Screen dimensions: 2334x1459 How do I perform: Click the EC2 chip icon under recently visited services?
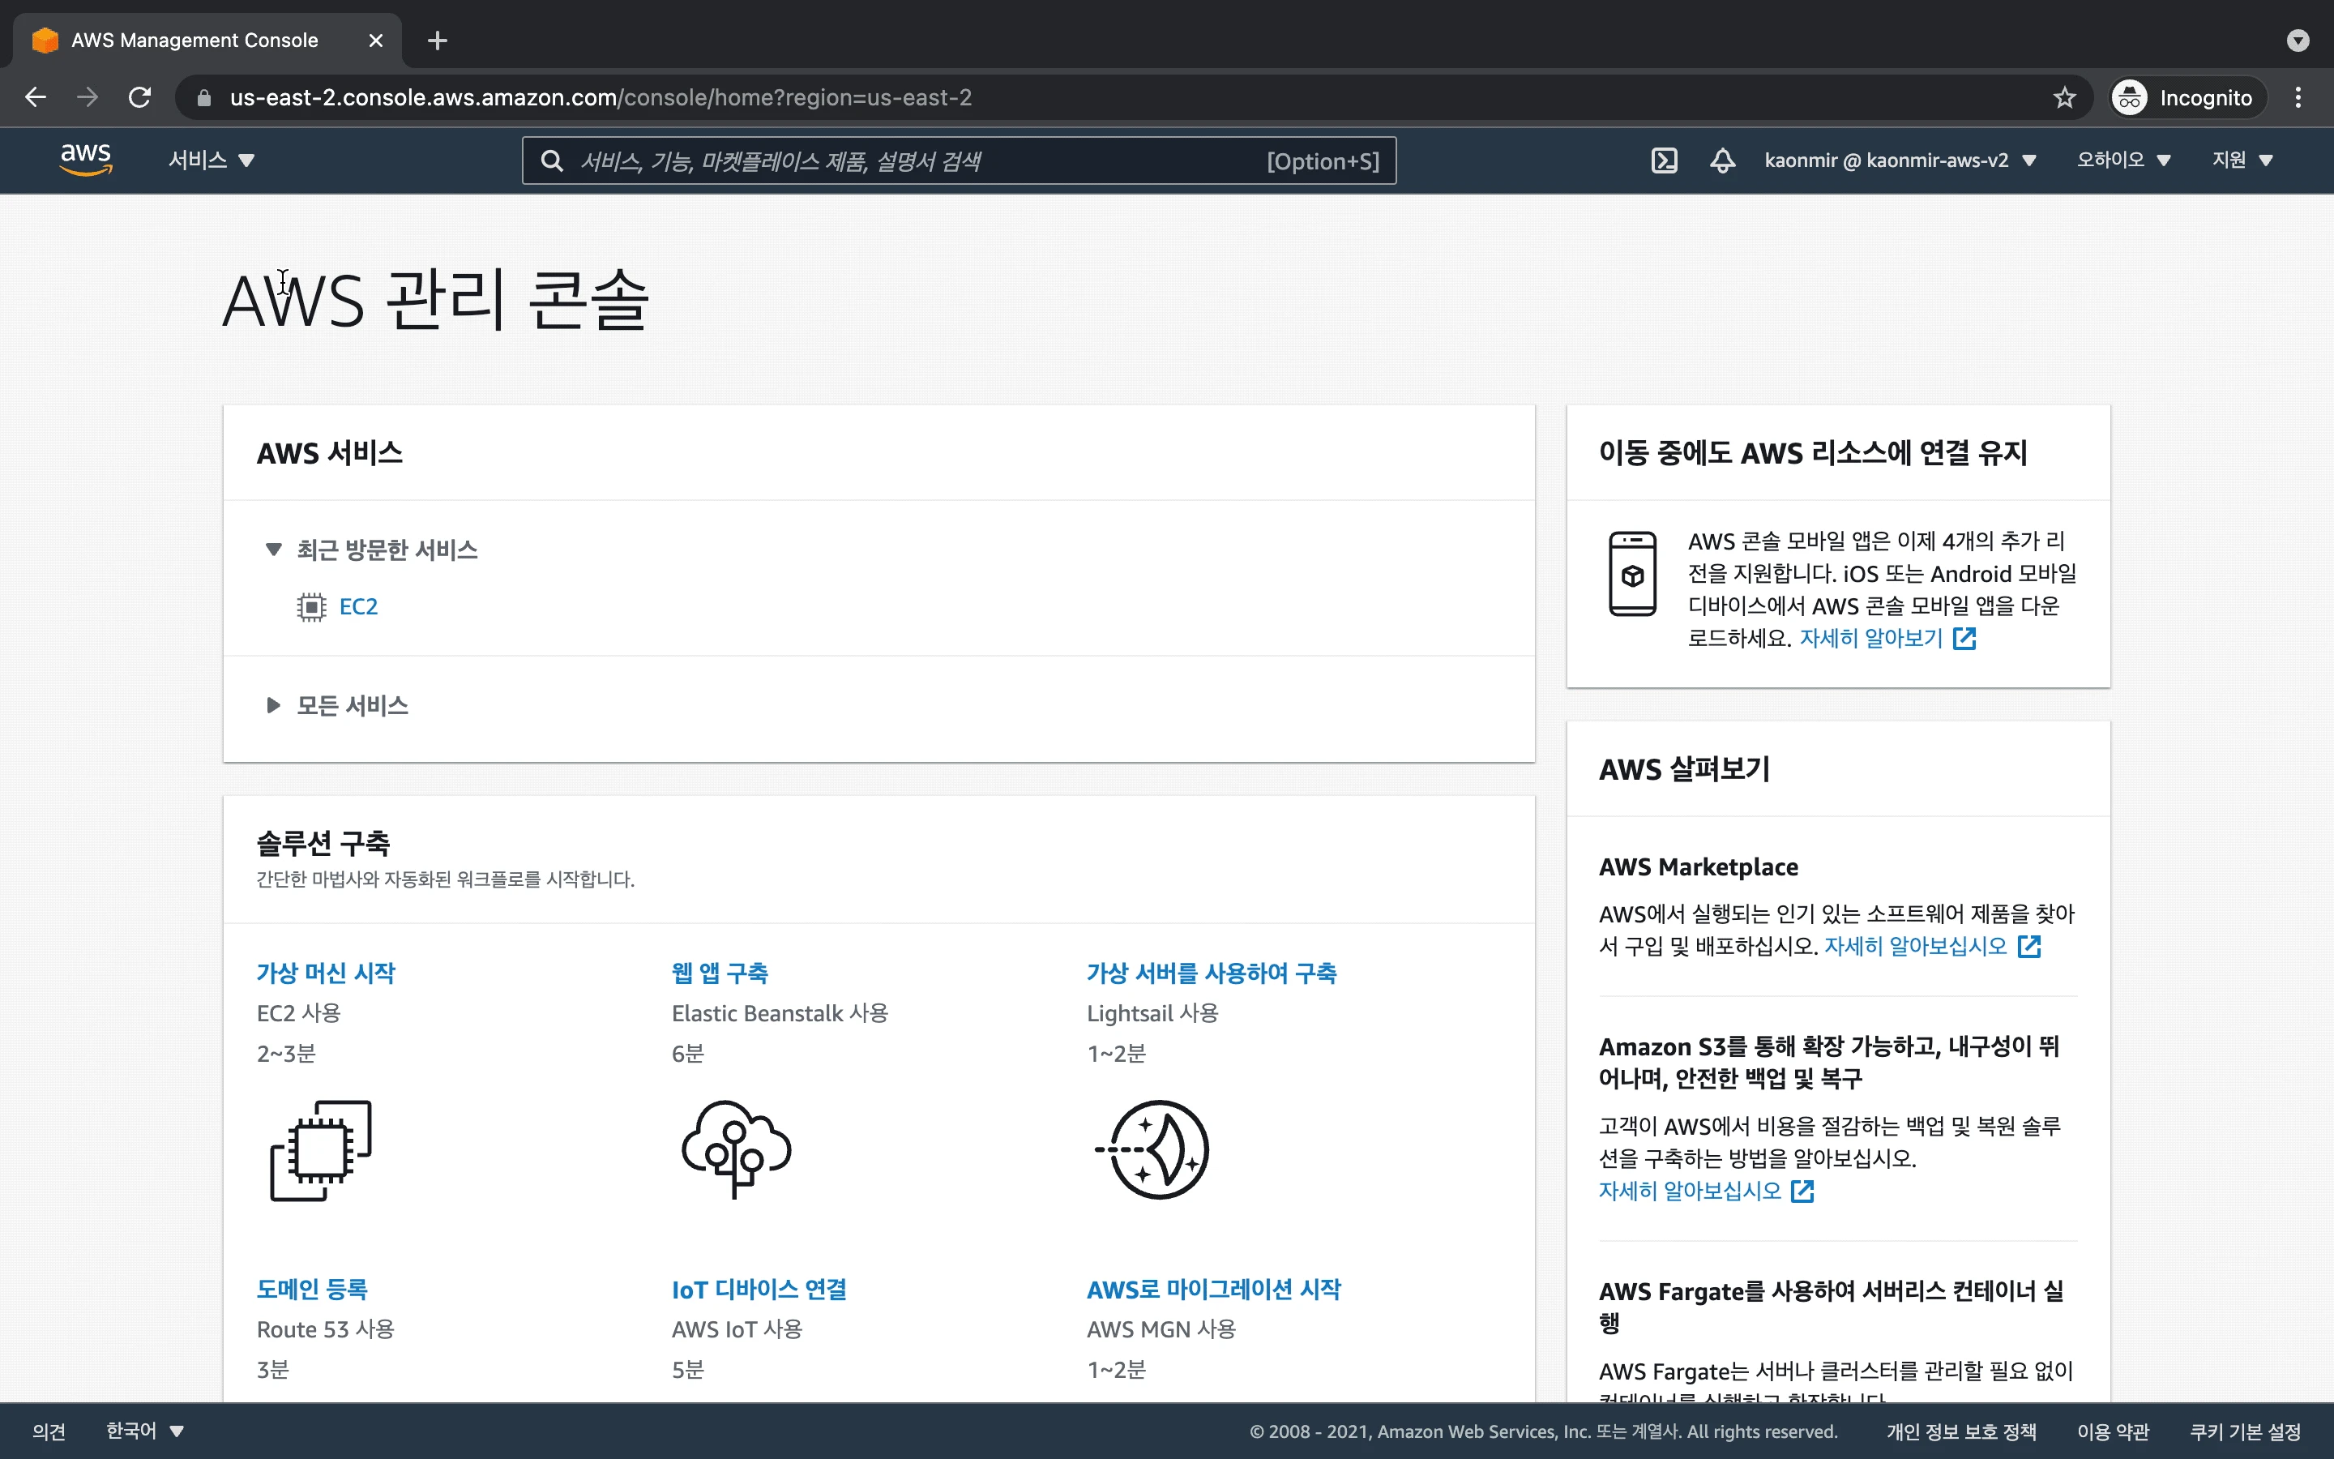pos(310,607)
